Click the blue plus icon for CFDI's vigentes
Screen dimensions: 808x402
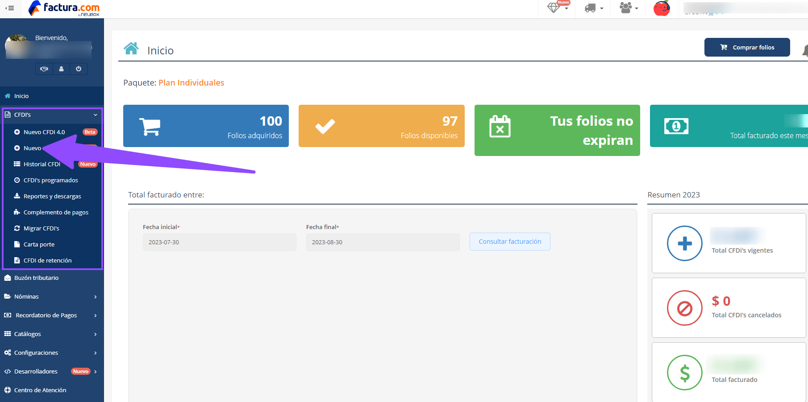click(684, 243)
